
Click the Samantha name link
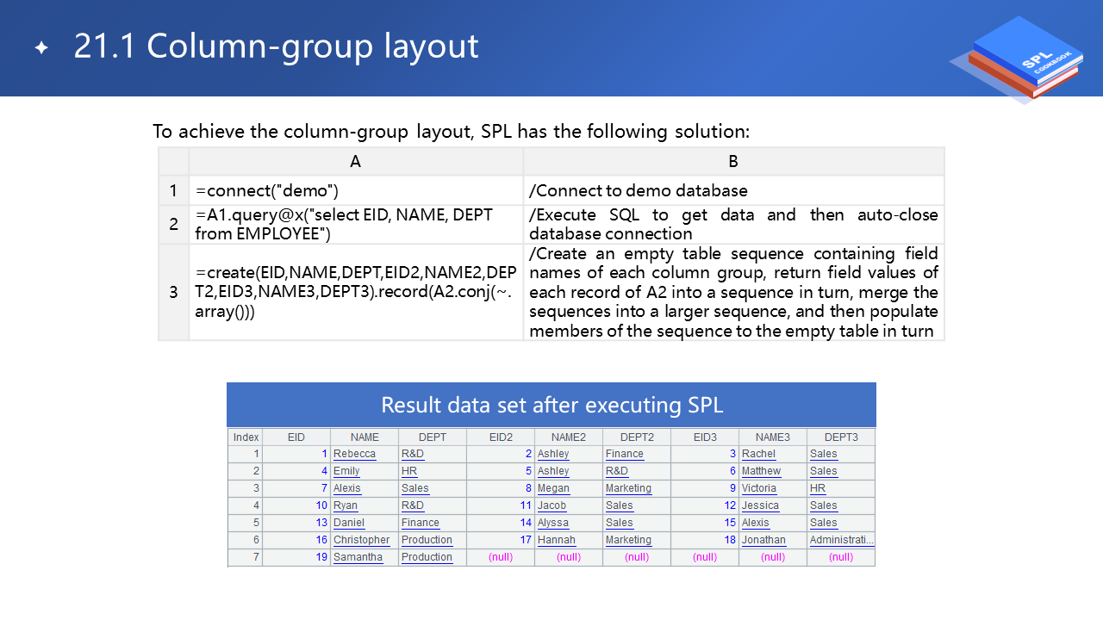click(x=358, y=557)
